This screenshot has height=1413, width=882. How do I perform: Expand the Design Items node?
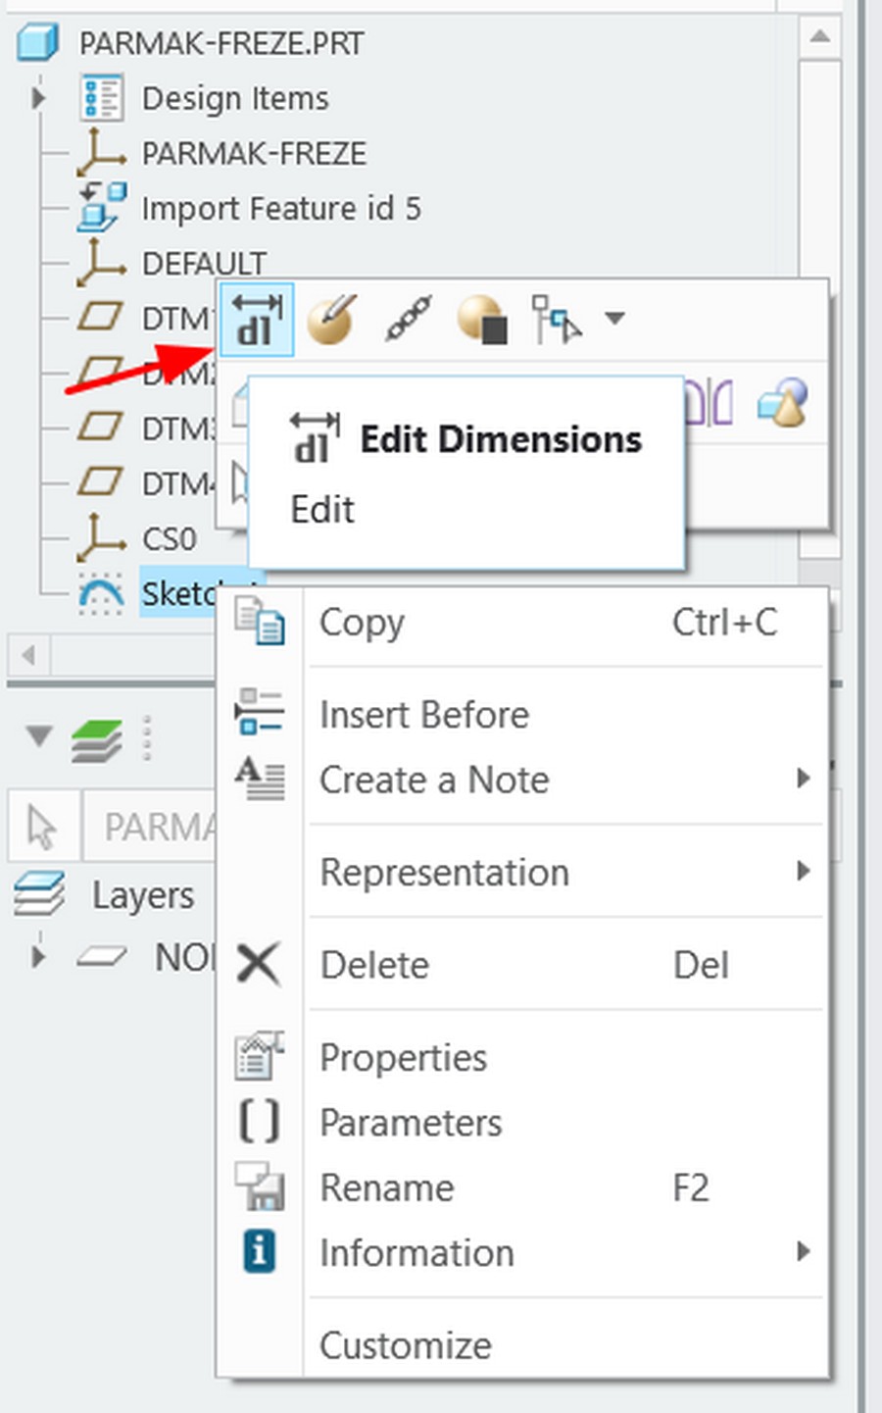38,98
